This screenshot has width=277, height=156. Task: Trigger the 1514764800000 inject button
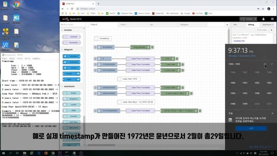point(95,111)
